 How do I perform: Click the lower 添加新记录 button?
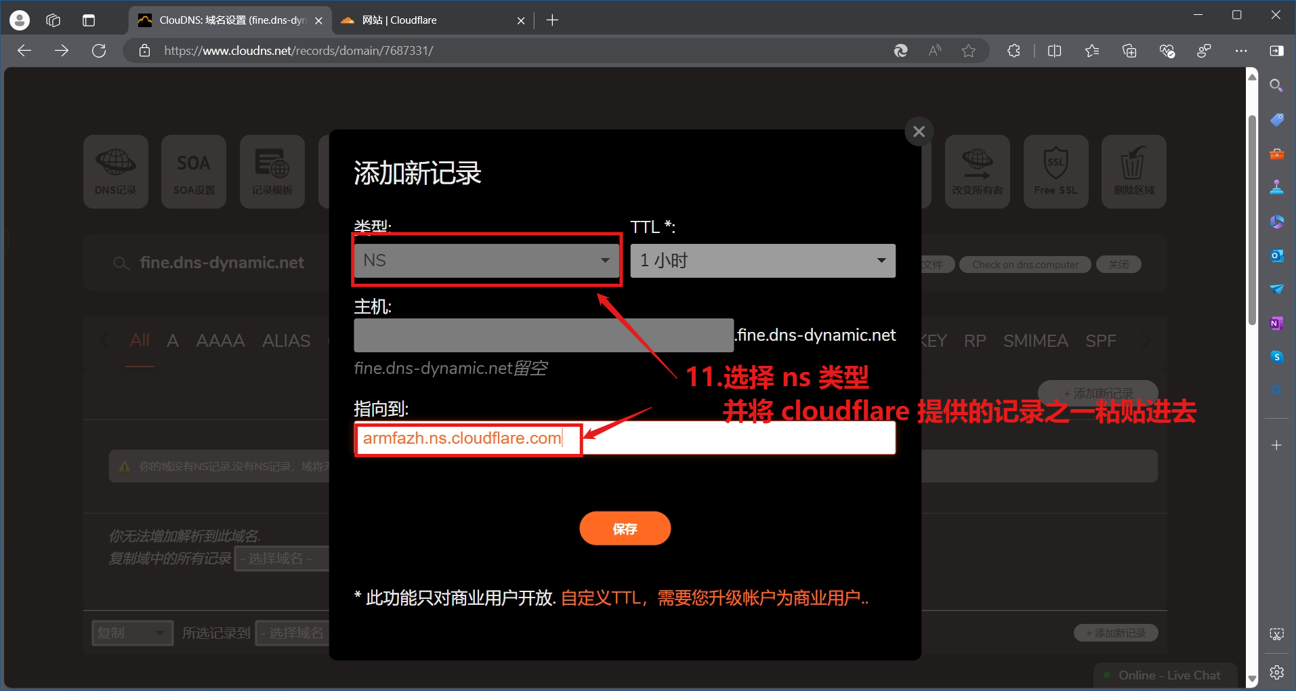pos(1116,633)
